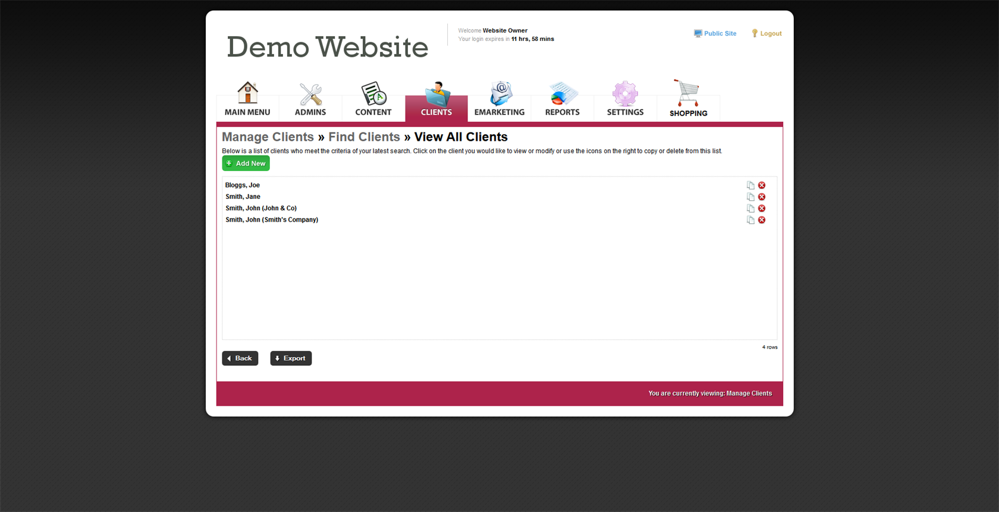
Task: Open the Emarketing section
Action: pyautogui.click(x=499, y=100)
